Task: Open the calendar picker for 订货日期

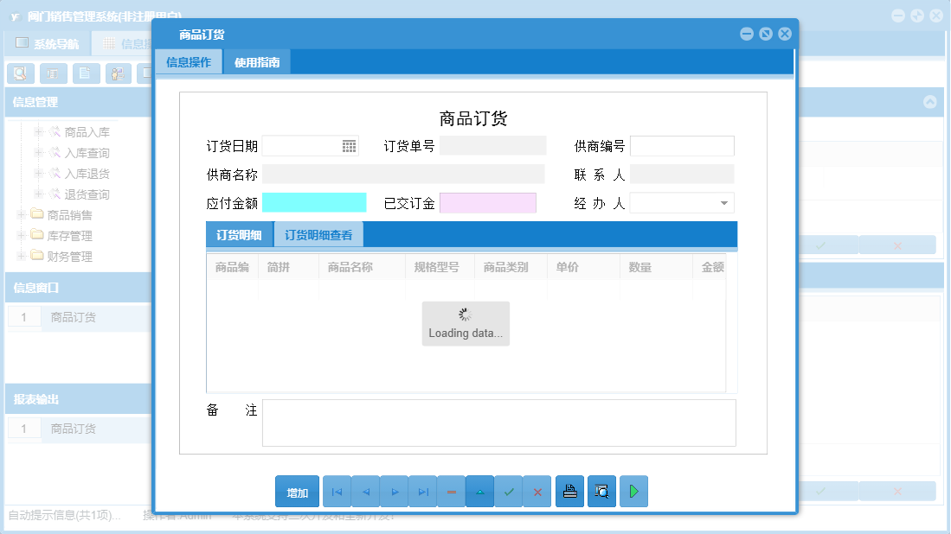Action: pos(350,145)
